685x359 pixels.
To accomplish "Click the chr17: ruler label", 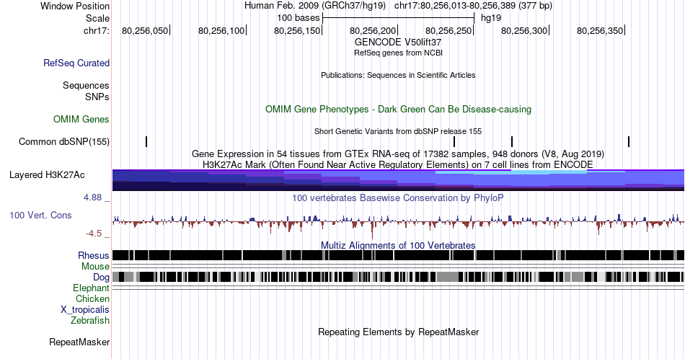I will (x=97, y=30).
